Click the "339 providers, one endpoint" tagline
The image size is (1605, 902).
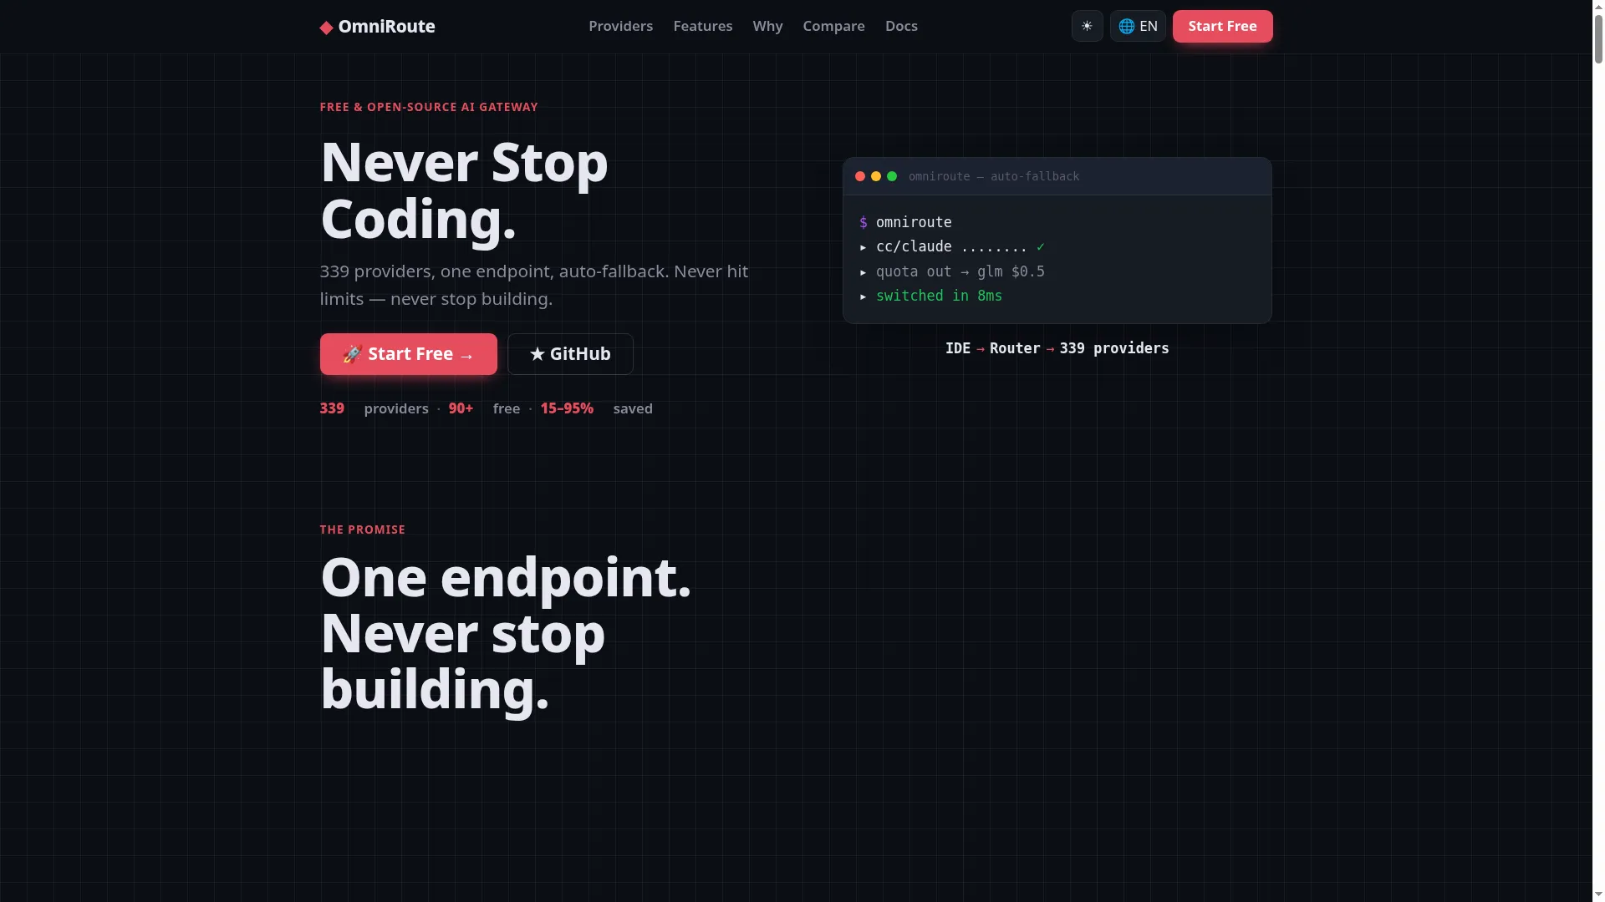534,285
